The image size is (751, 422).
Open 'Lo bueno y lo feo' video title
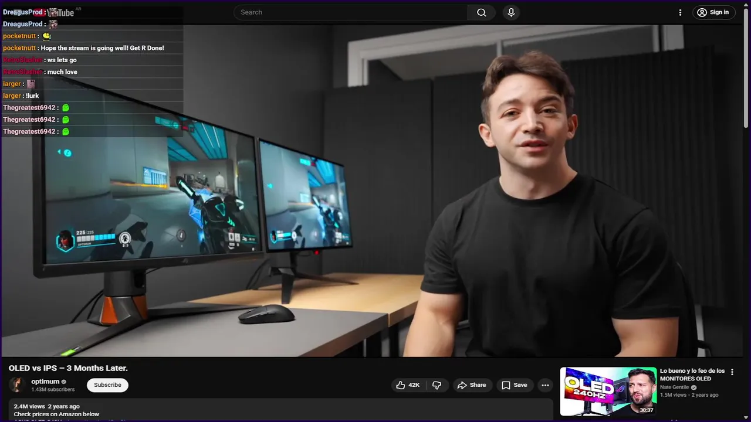click(x=692, y=375)
